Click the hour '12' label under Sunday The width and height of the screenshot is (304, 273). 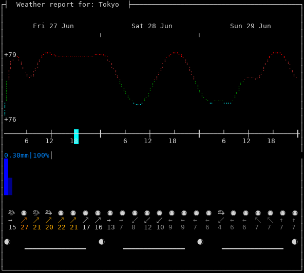point(246,141)
